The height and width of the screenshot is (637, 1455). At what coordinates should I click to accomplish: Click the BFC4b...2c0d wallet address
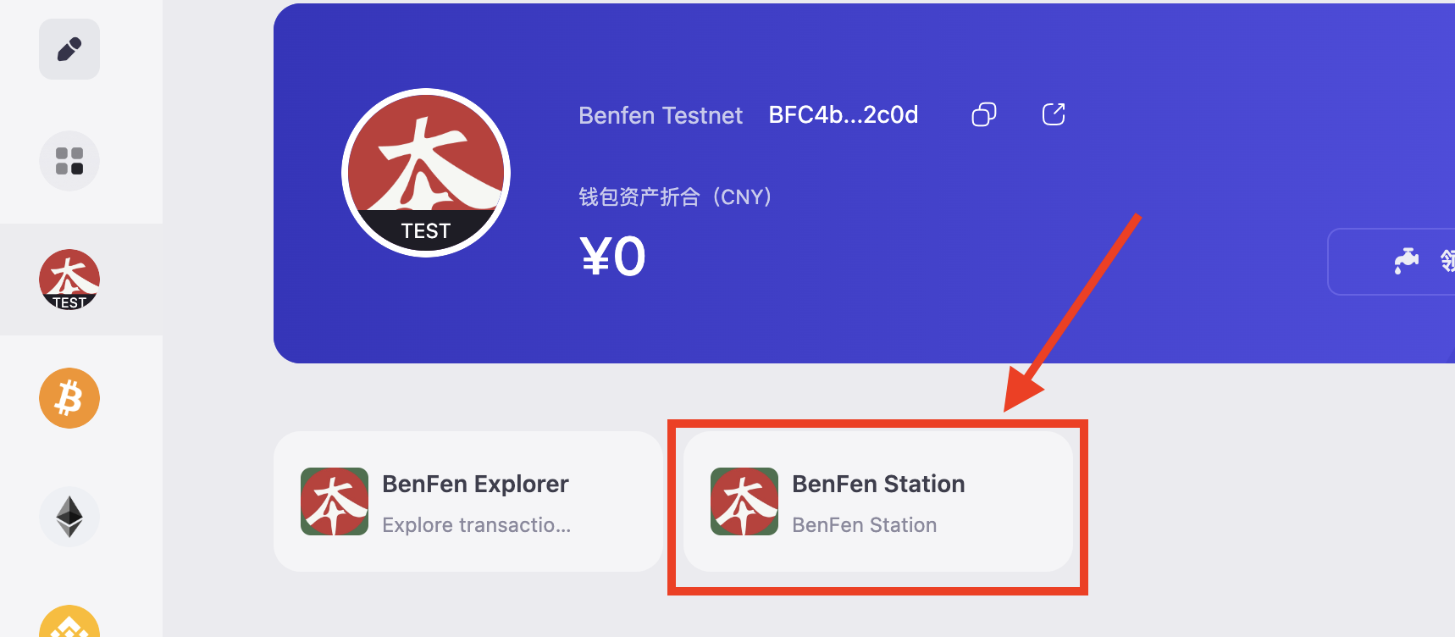[x=843, y=115]
